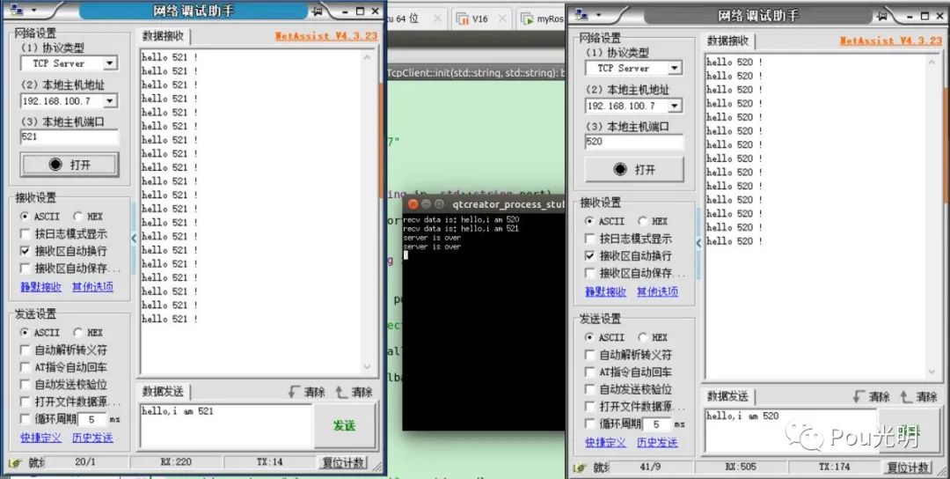Select HEX receive mode in right window
950x479 pixels.
(642, 221)
